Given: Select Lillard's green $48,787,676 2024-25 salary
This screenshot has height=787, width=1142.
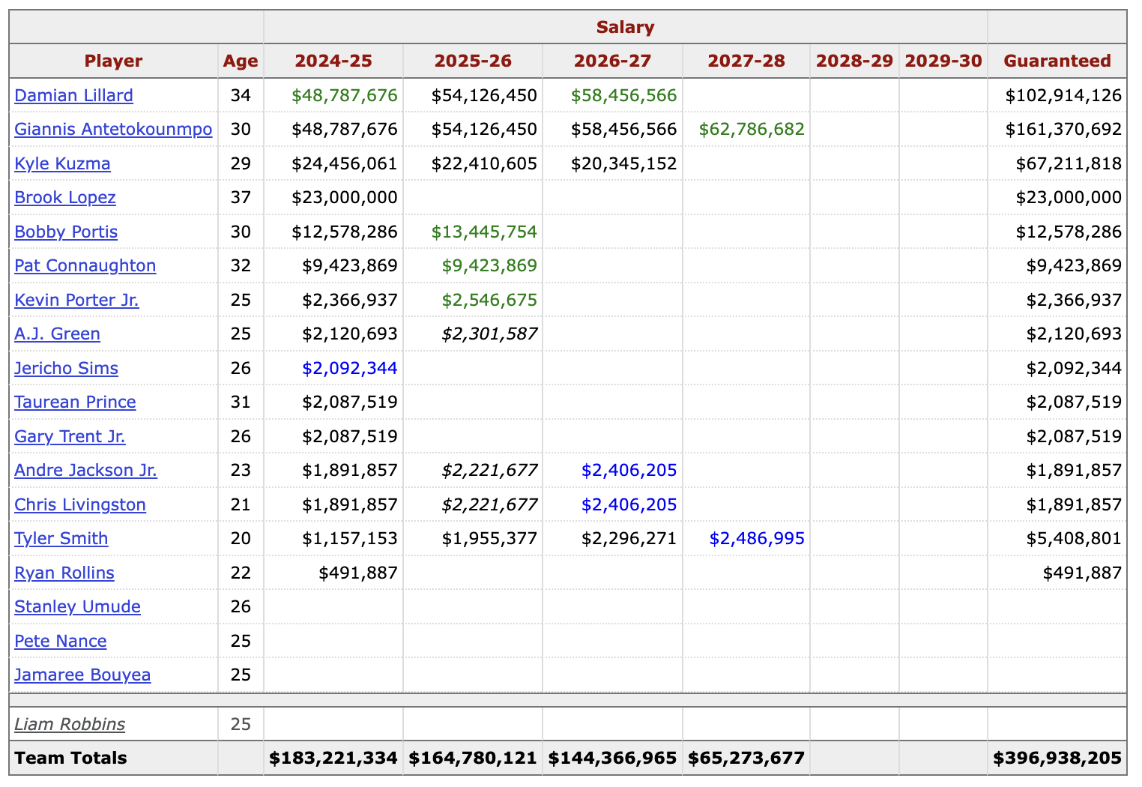Looking at the screenshot, I should [345, 95].
